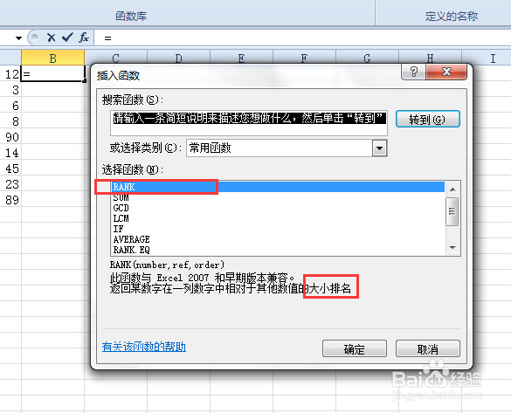This screenshot has width=511, height=413.
Task: Select SUM in the function list
Action: pyautogui.click(x=279, y=197)
